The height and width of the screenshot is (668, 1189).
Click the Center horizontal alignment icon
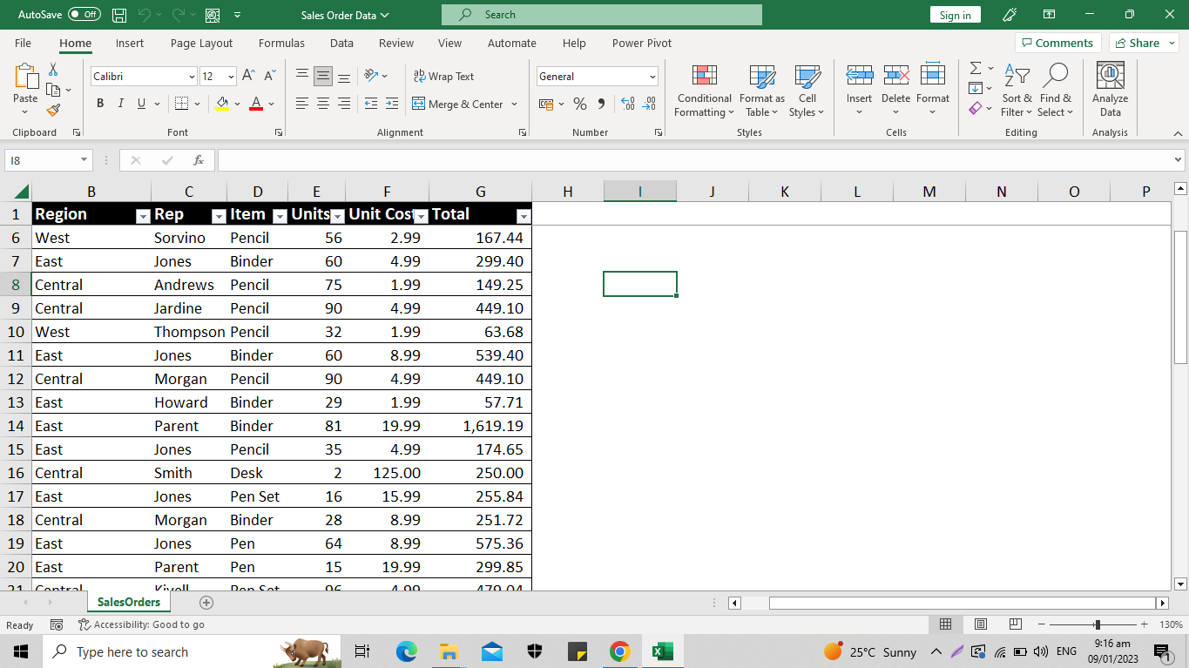tap(323, 104)
